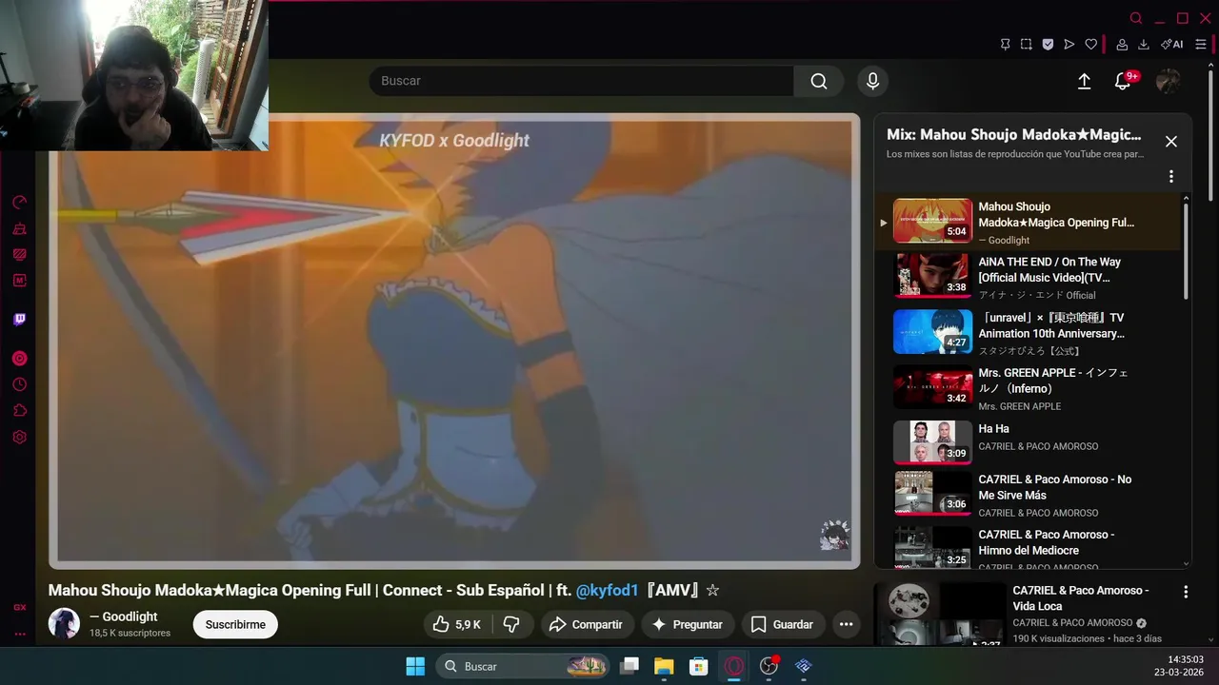Open the GX Control sidebar icon
This screenshot has height=685, width=1219.
(x=19, y=254)
